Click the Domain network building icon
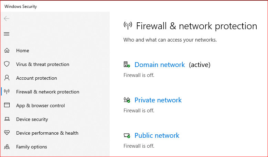268x157 pixels. pos(127,65)
